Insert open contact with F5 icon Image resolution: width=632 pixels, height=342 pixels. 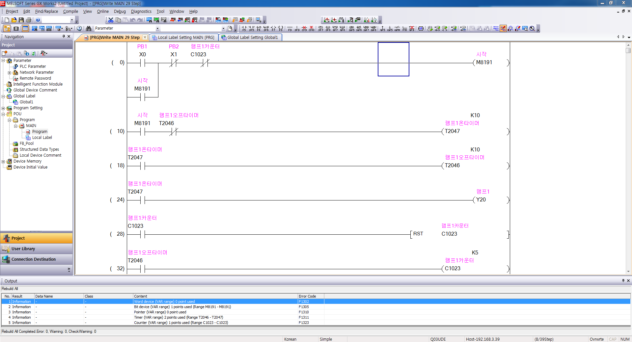tap(244, 29)
